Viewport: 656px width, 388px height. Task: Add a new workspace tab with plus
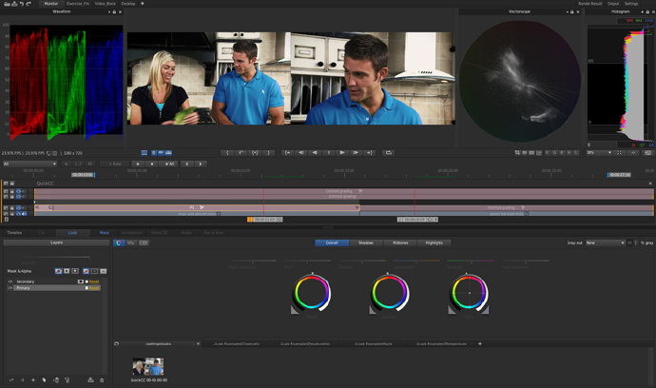143,4
